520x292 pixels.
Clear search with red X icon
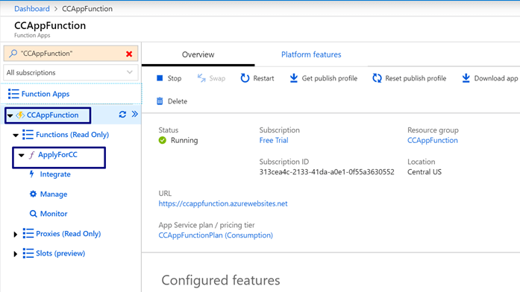129,54
